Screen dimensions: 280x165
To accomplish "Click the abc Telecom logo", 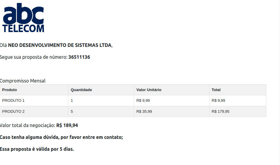I will [x=23, y=18].
